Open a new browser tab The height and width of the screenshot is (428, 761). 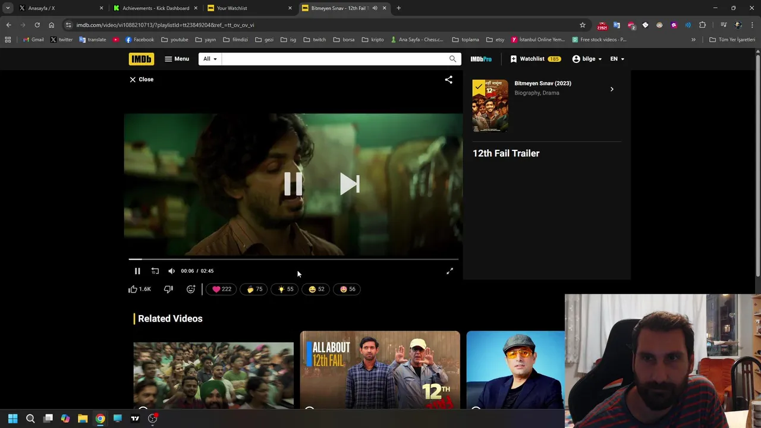pos(398,8)
